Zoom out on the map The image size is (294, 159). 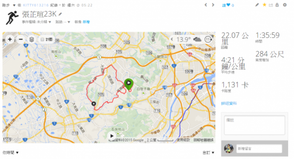(21, 39)
